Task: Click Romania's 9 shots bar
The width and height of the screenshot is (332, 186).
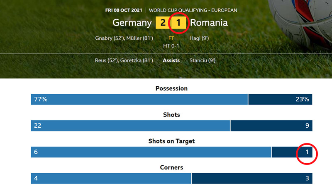Action: tap(271, 126)
